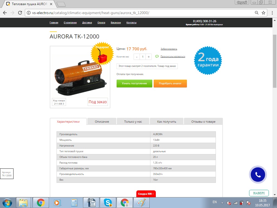
Task: Reload the page with the refresh icon
Action: [20, 13]
